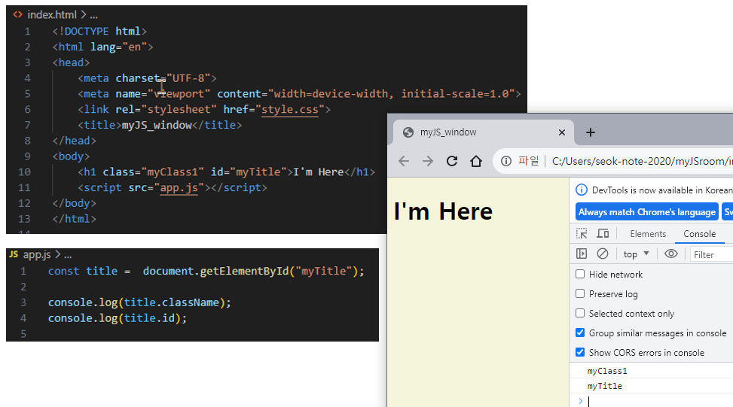Enable Hide network checkbox
Image resolution: width=733 pixels, height=407 pixels.
pos(580,274)
